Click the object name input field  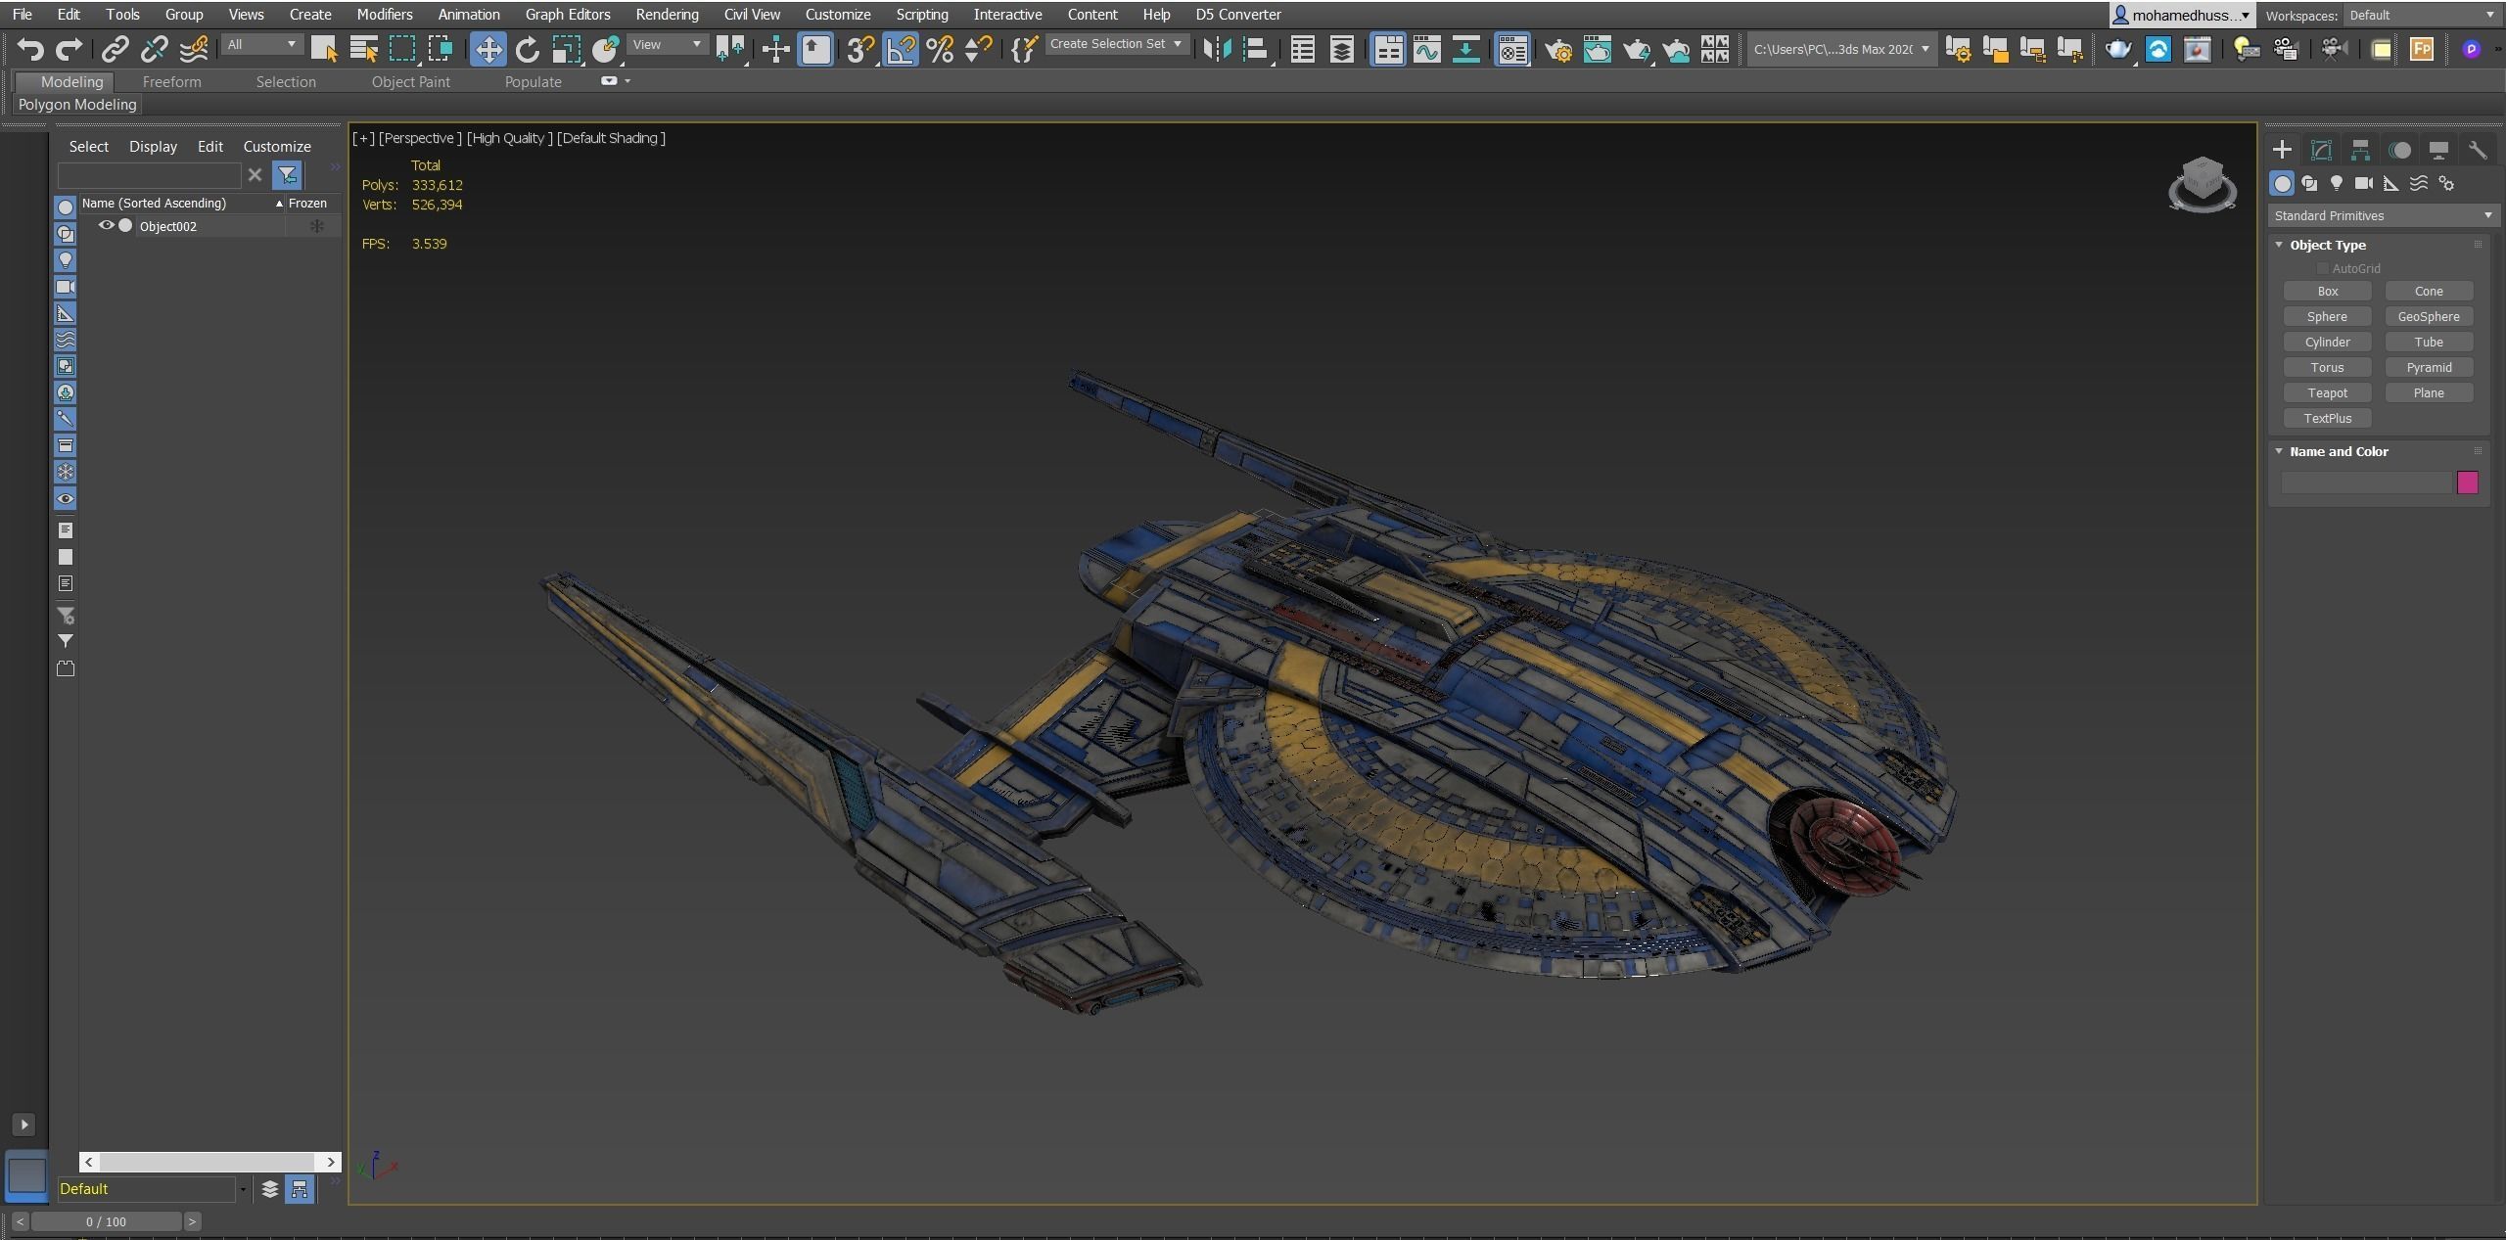click(x=2366, y=482)
